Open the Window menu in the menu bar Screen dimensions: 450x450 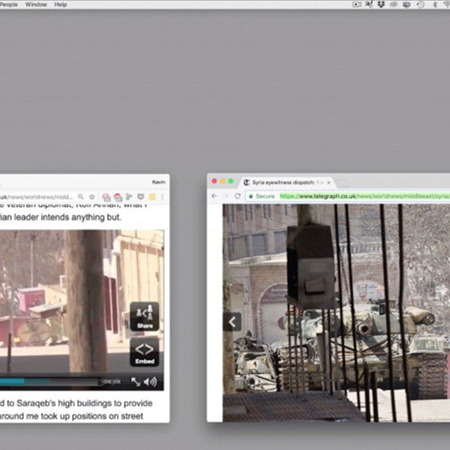point(35,4)
